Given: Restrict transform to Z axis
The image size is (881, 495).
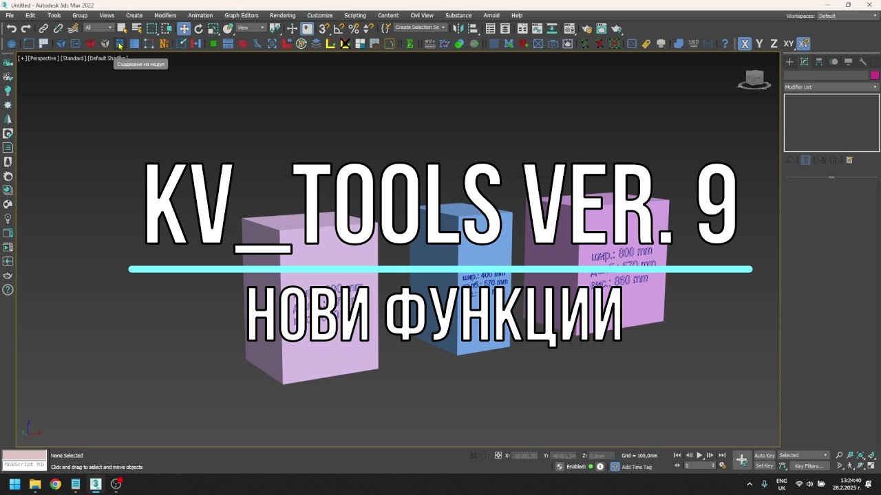Looking at the screenshot, I should point(774,43).
